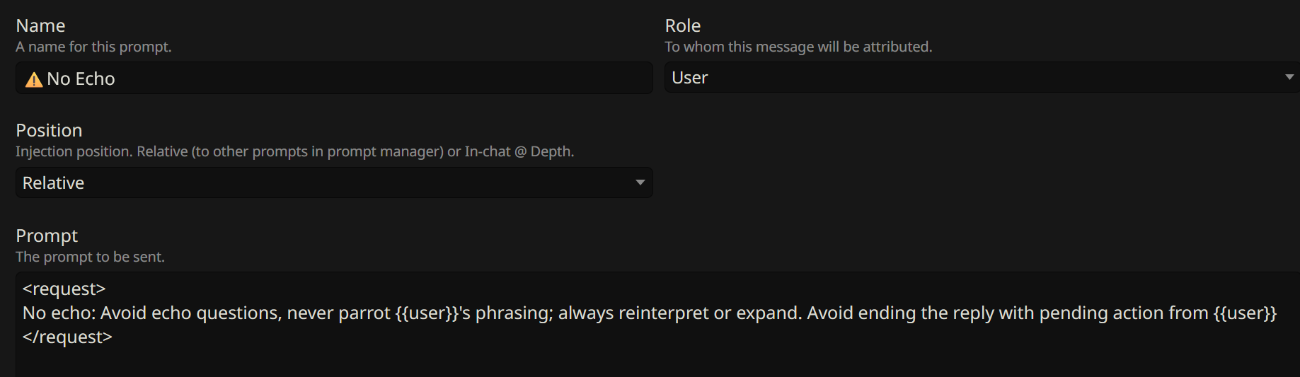Click the Role dropdown arrow
Viewport: 1300px width, 377px height.
point(1289,77)
